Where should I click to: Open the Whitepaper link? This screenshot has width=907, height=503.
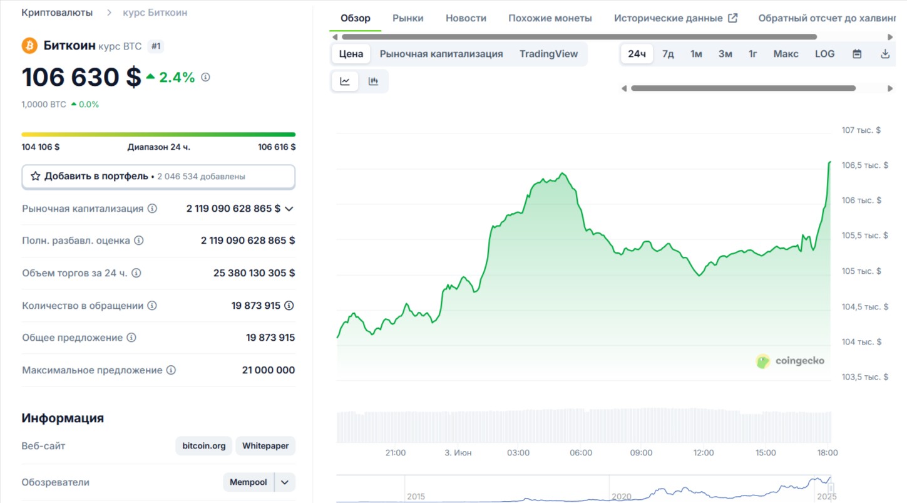(x=265, y=446)
